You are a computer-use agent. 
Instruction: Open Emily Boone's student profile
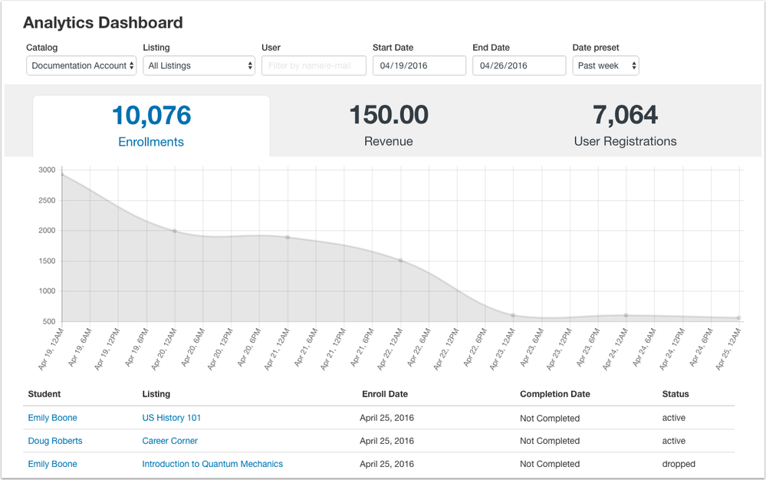pos(52,418)
